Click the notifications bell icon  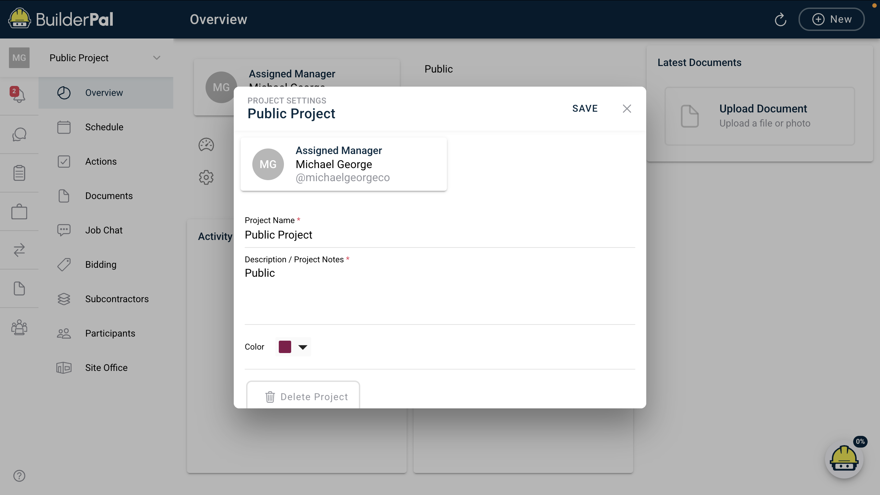coord(19,95)
